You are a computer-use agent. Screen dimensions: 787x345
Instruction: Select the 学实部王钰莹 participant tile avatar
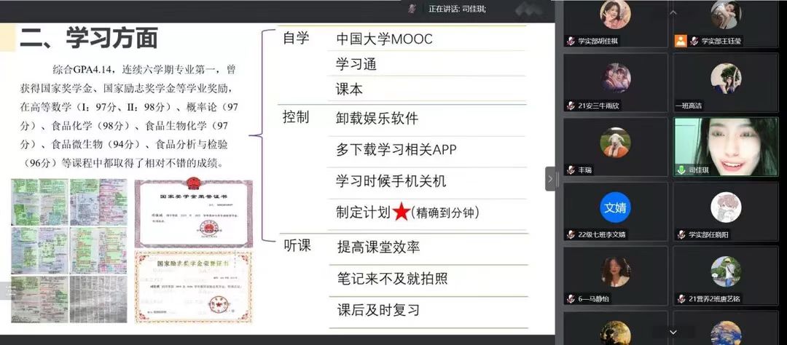point(725,15)
